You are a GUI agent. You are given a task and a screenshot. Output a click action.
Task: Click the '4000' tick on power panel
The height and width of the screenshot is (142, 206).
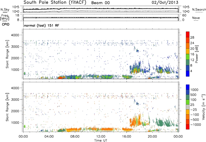(x=15, y=35)
